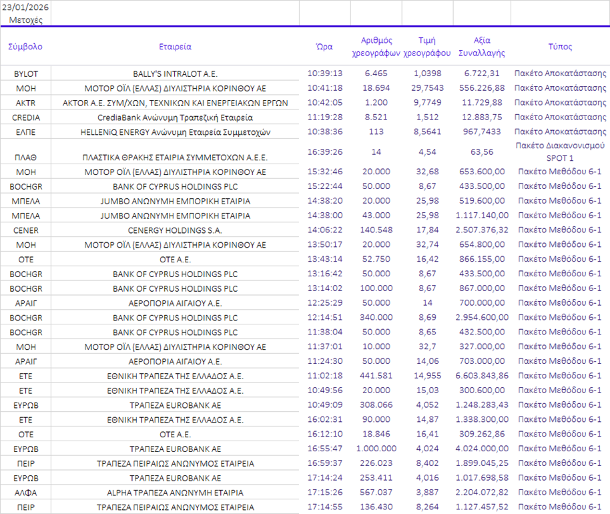Select the Ώρα column header
Viewport: 610px width, 514px height.
click(324, 47)
